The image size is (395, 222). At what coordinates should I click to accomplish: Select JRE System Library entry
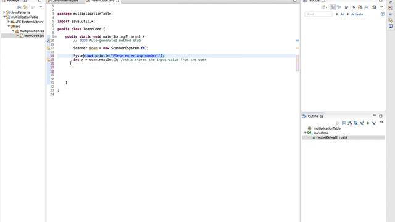30,22
